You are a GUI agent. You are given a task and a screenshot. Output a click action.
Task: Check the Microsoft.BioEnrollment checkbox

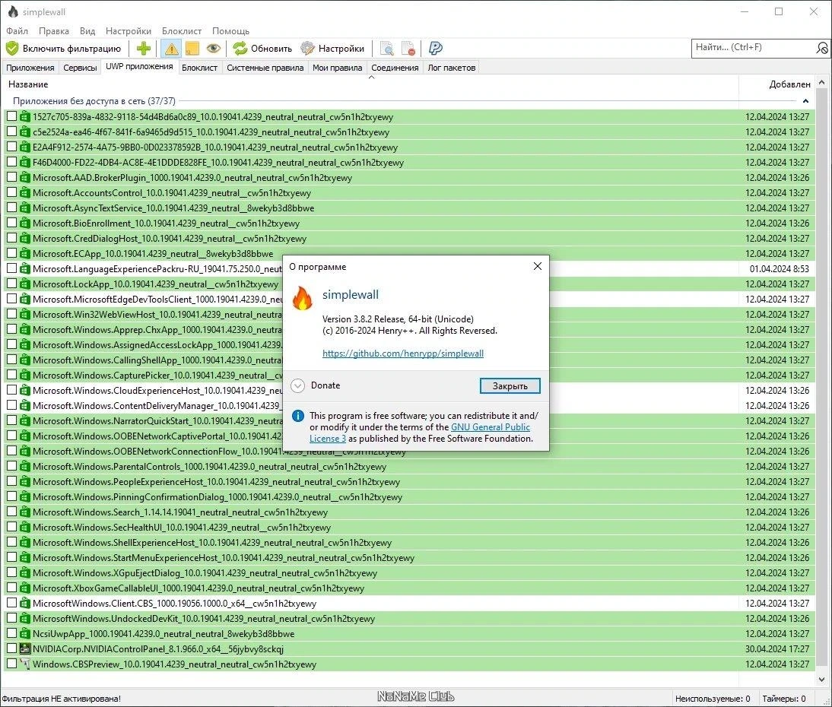coord(11,223)
